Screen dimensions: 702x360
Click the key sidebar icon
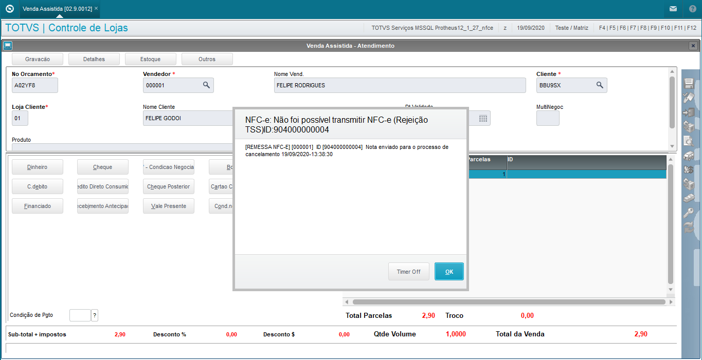click(x=689, y=213)
